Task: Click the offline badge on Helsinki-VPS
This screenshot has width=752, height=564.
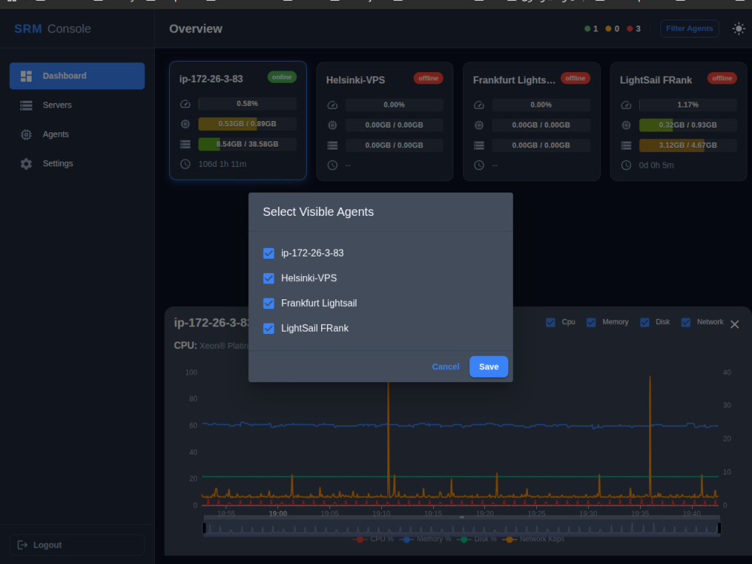Action: 429,78
